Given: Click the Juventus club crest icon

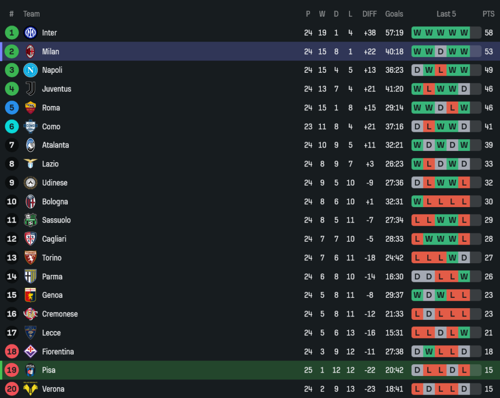Looking at the screenshot, I should click(x=30, y=89).
